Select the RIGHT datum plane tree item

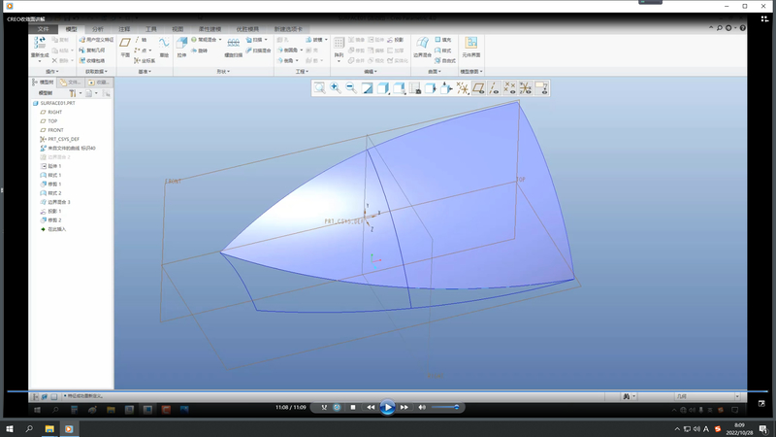point(51,112)
